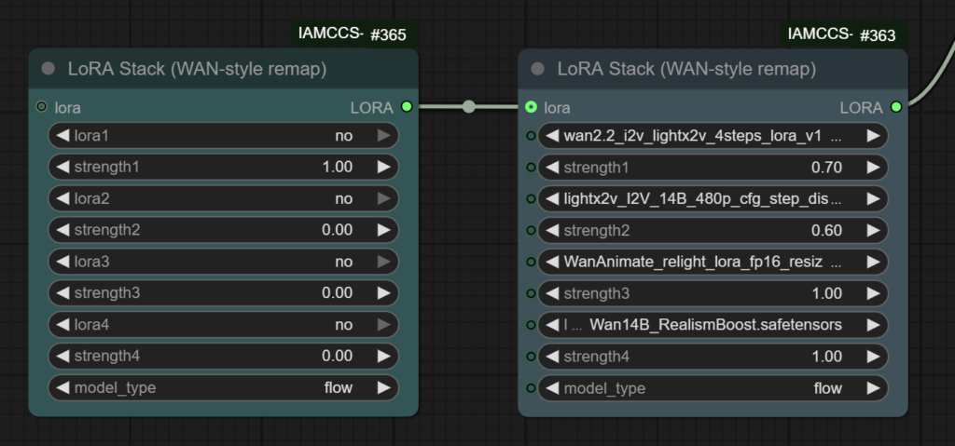Collapse node #365 using its title dot
The height and width of the screenshot is (446, 955).
pyautogui.click(x=48, y=69)
